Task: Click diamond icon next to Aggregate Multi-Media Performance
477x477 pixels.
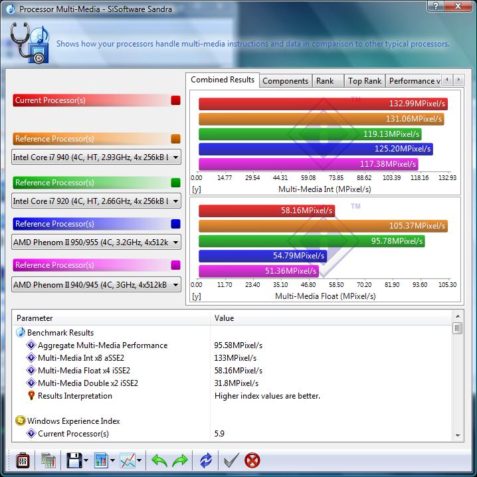Action: pyautogui.click(x=31, y=345)
